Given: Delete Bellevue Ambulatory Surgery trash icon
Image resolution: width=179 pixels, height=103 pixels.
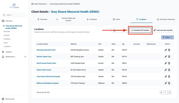Looking at the screenshot, I should tap(169, 83).
